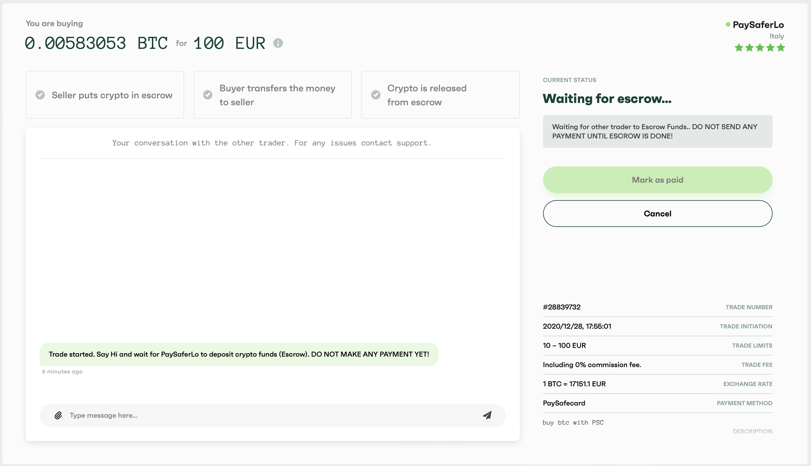Expand the trade limits information row

point(657,345)
